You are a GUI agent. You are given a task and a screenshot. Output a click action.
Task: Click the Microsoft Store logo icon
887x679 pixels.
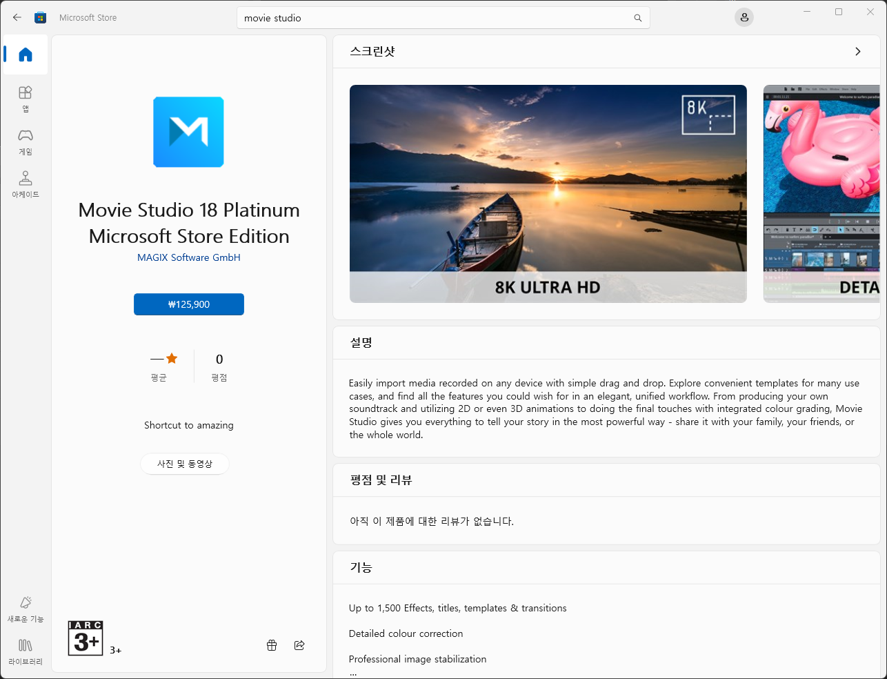(x=41, y=18)
